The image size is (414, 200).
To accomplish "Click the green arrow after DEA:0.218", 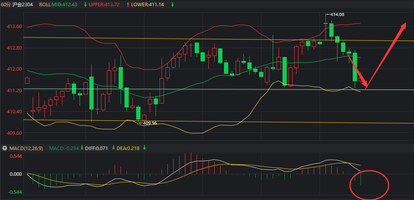I will click(x=144, y=148).
